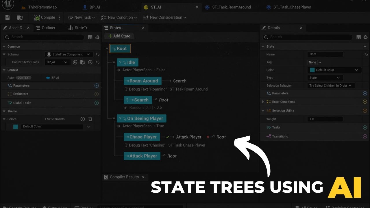The height and width of the screenshot is (208, 370).
Task: Toggle property matrix icon in Asset Details panel
Action: tap(90, 37)
